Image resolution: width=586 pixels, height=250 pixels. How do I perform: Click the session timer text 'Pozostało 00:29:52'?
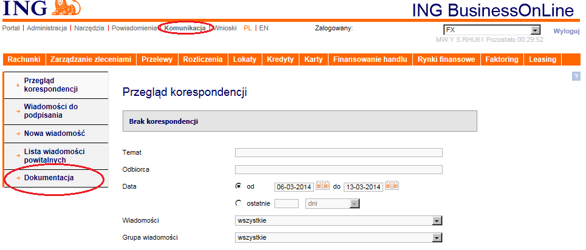click(514, 39)
